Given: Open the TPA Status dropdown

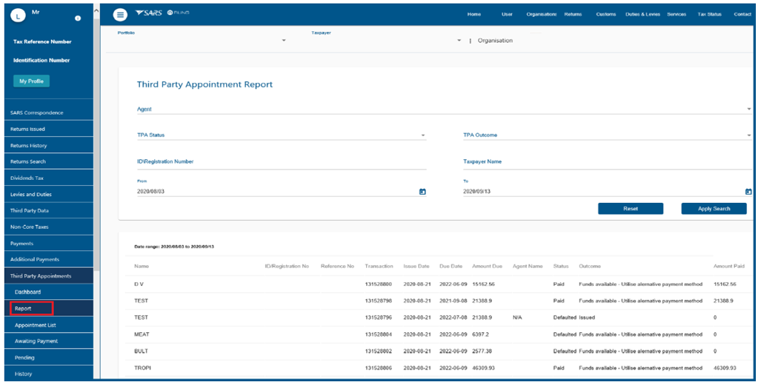Looking at the screenshot, I should pyautogui.click(x=423, y=135).
